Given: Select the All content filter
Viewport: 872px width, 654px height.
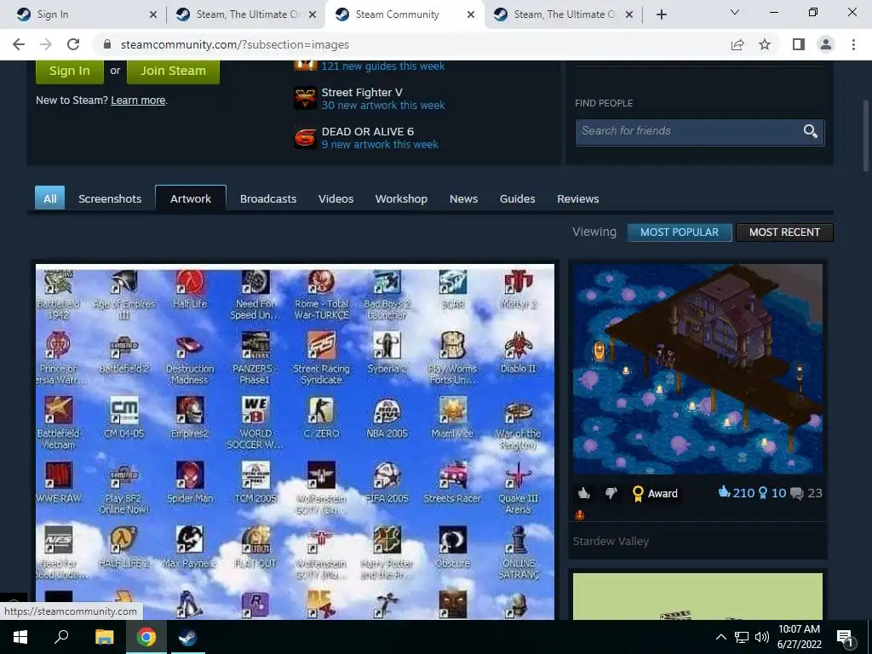Looking at the screenshot, I should click(x=50, y=198).
